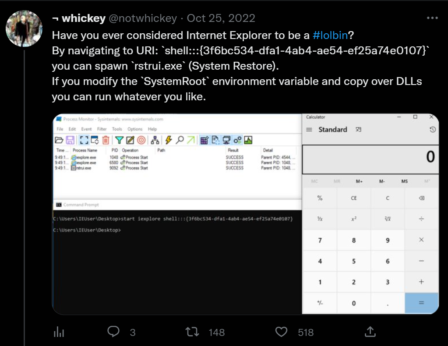View tweet analytics bar chart icon

59,332
